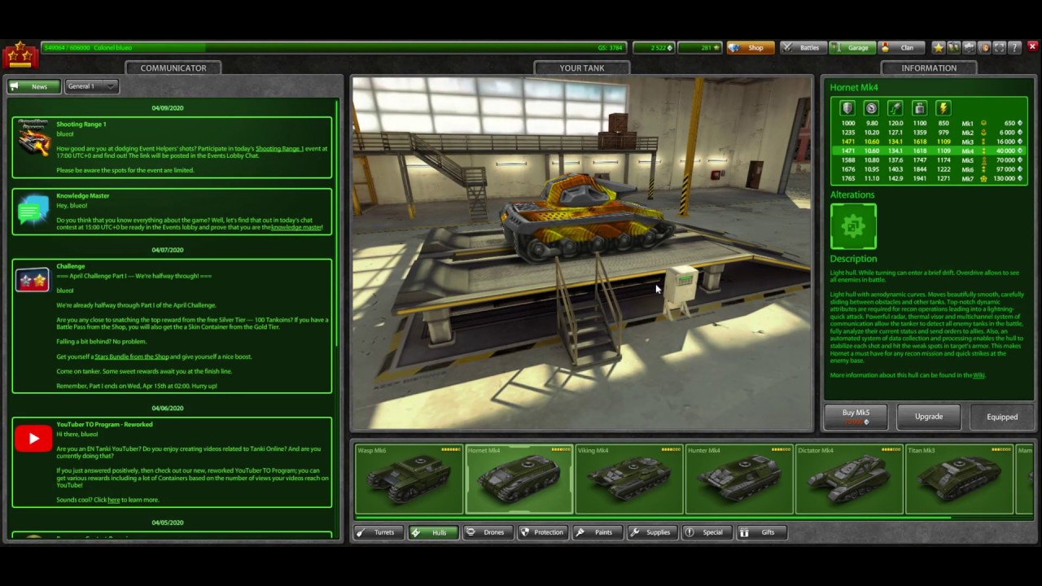Select the highlighted Mk4 stats row

pyautogui.click(x=928, y=151)
